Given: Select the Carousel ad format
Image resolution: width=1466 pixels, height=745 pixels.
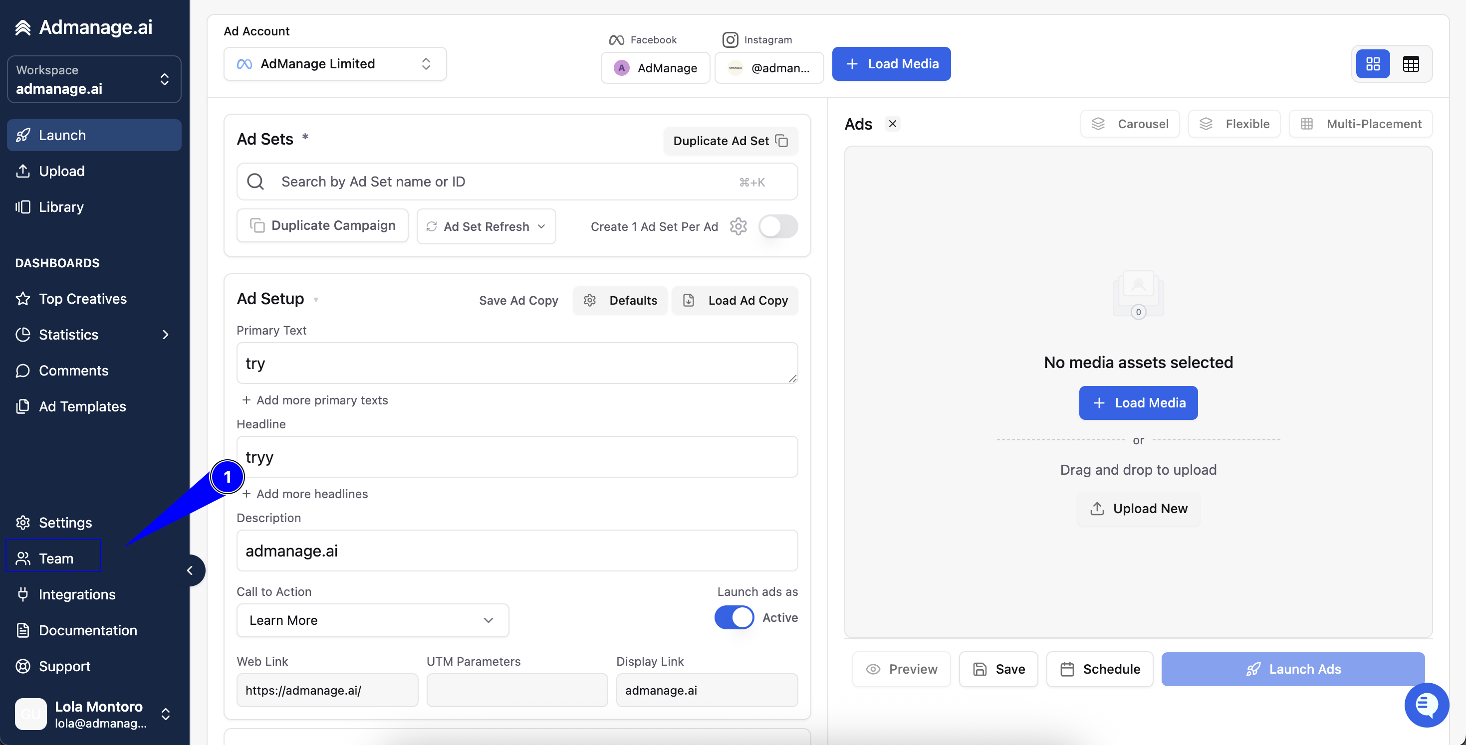Looking at the screenshot, I should pyautogui.click(x=1130, y=123).
